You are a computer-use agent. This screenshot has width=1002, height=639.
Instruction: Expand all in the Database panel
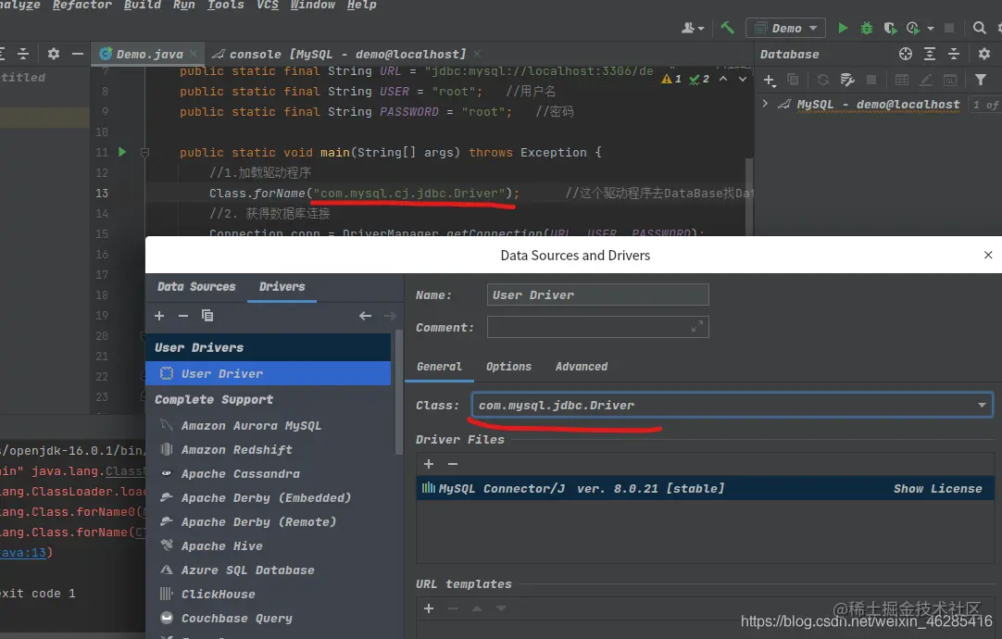coord(930,54)
